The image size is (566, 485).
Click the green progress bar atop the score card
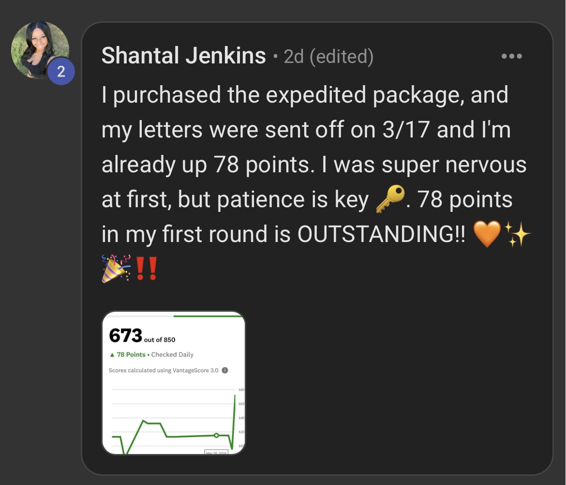coord(208,316)
